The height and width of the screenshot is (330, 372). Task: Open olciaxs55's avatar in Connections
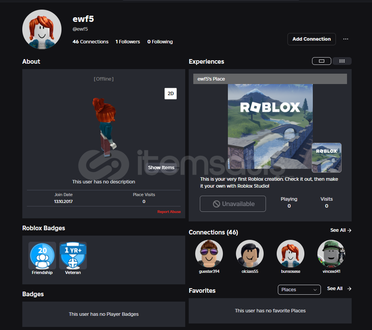click(x=250, y=254)
